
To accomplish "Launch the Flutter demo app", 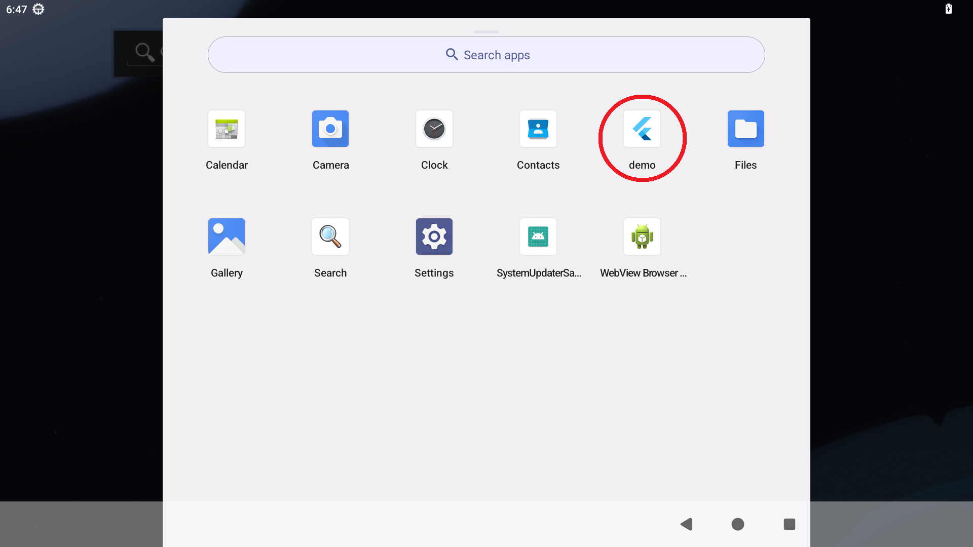I will pos(642,129).
